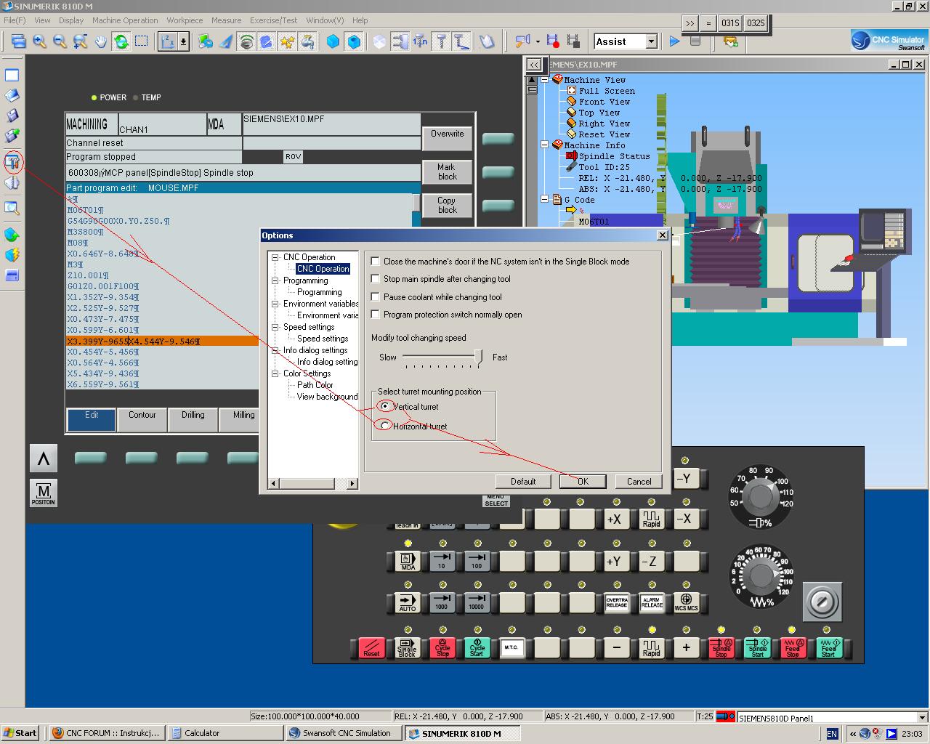Screen dimensions: 930x744
Task: Select the Horizontal turret radio button
Action: coord(385,426)
